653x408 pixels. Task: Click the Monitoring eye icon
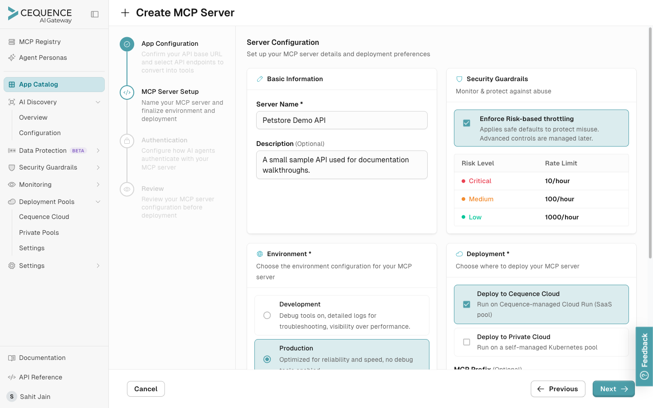click(x=12, y=185)
